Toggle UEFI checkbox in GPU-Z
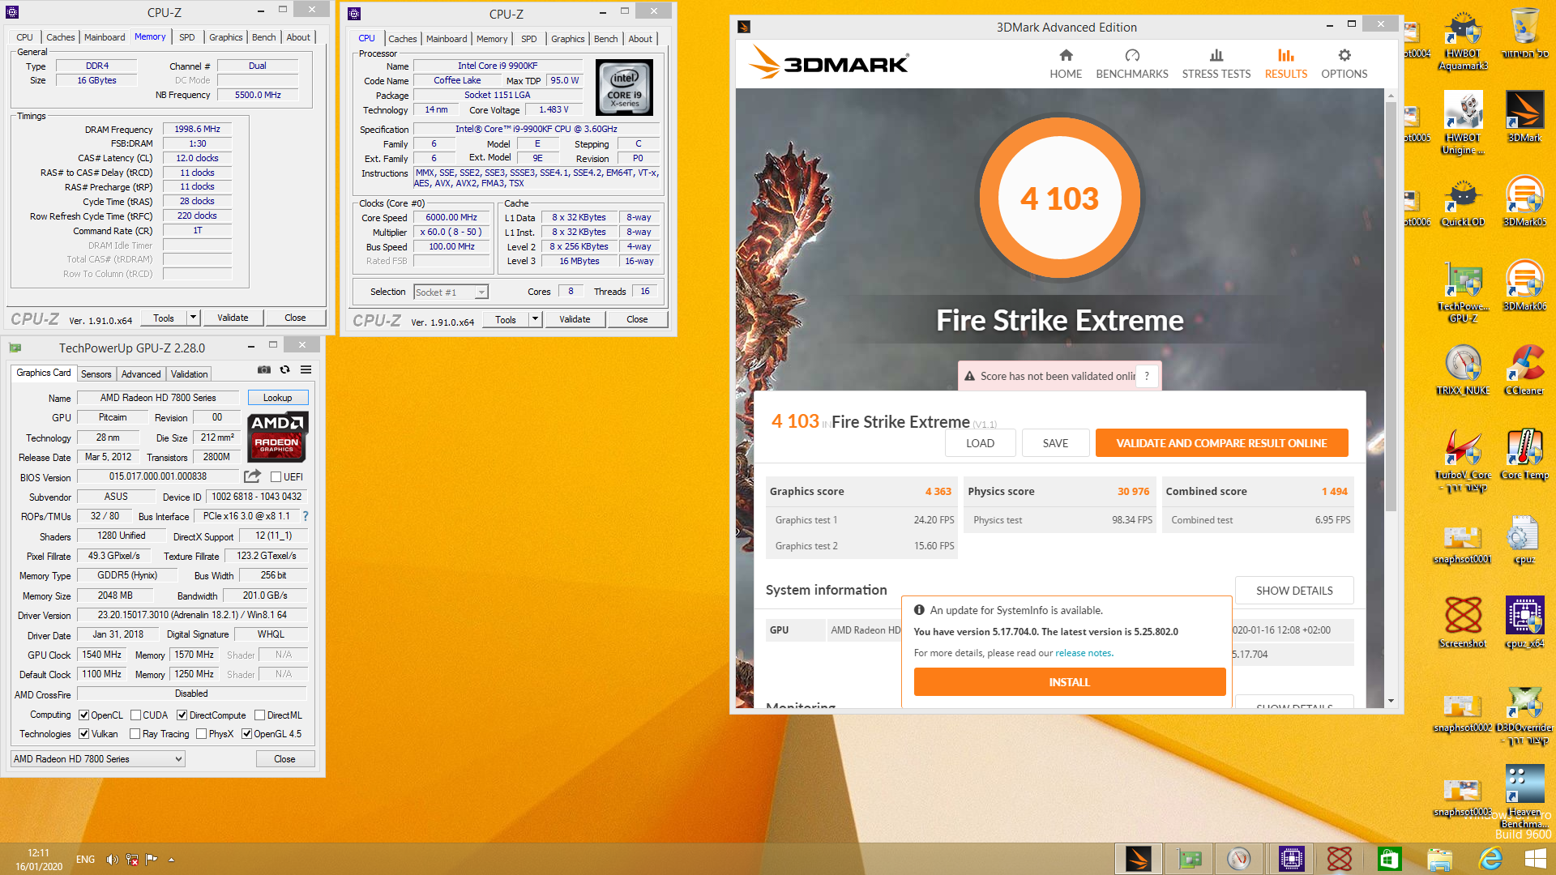 [x=276, y=477]
